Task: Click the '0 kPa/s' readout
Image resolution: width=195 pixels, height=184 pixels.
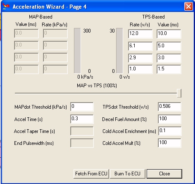Action: [x=85, y=77]
